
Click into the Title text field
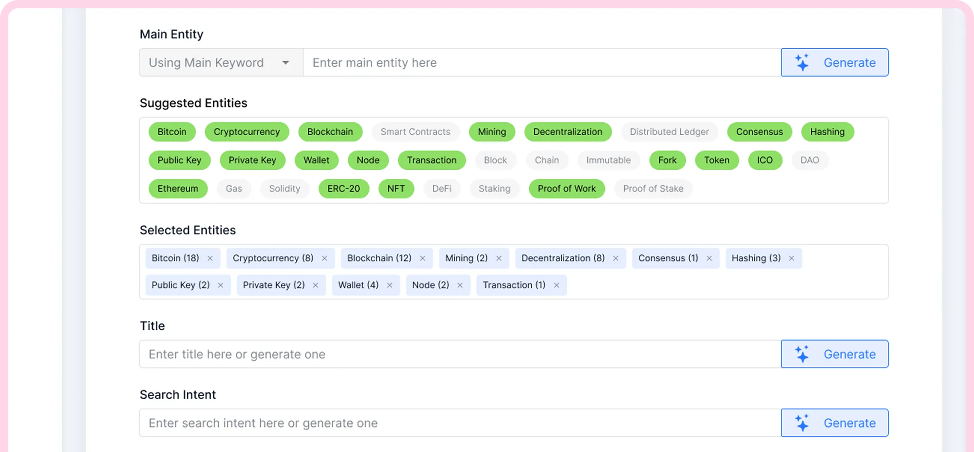point(460,354)
